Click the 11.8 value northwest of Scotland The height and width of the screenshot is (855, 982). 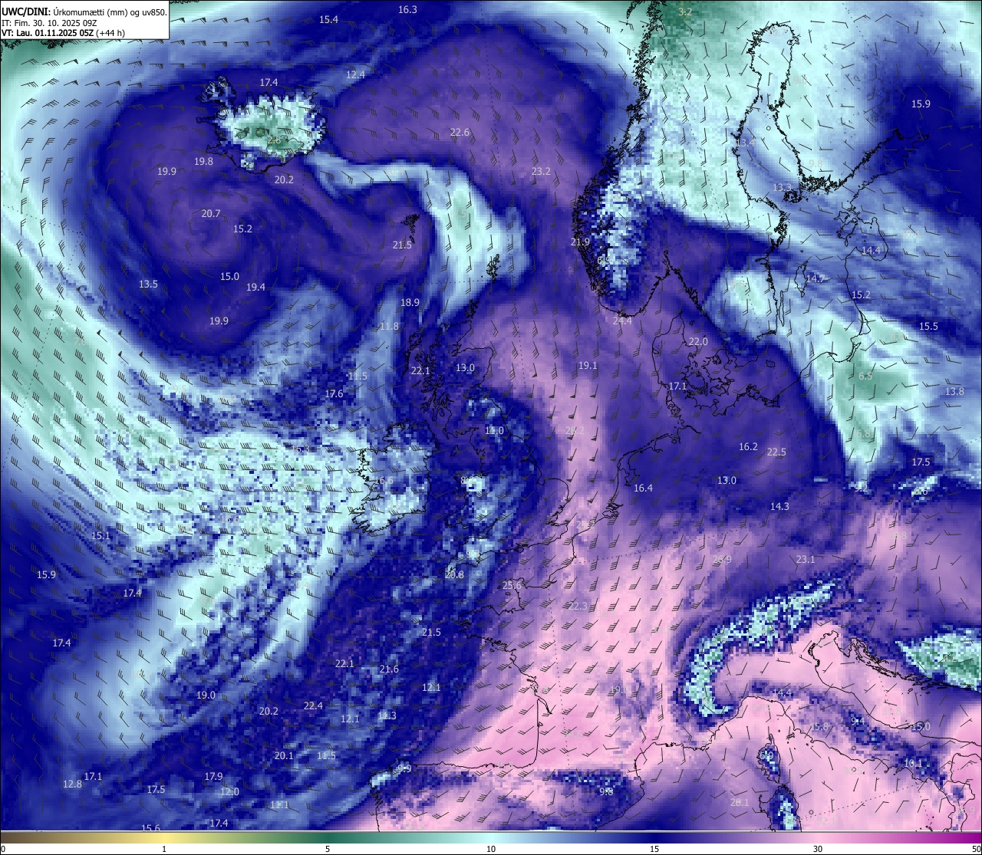(x=389, y=327)
